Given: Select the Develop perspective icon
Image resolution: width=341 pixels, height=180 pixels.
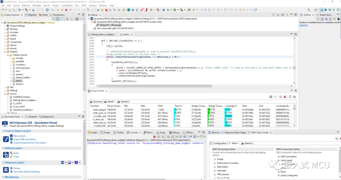Looking at the screenshot, I should click(x=321, y=10).
